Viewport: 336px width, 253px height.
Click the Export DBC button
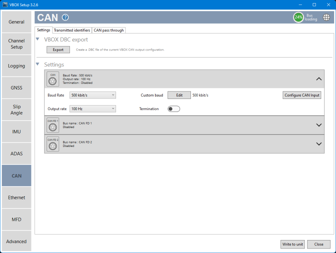(x=58, y=50)
